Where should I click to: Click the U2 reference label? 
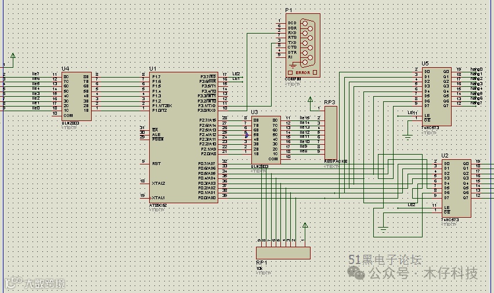pyautogui.click(x=445, y=156)
